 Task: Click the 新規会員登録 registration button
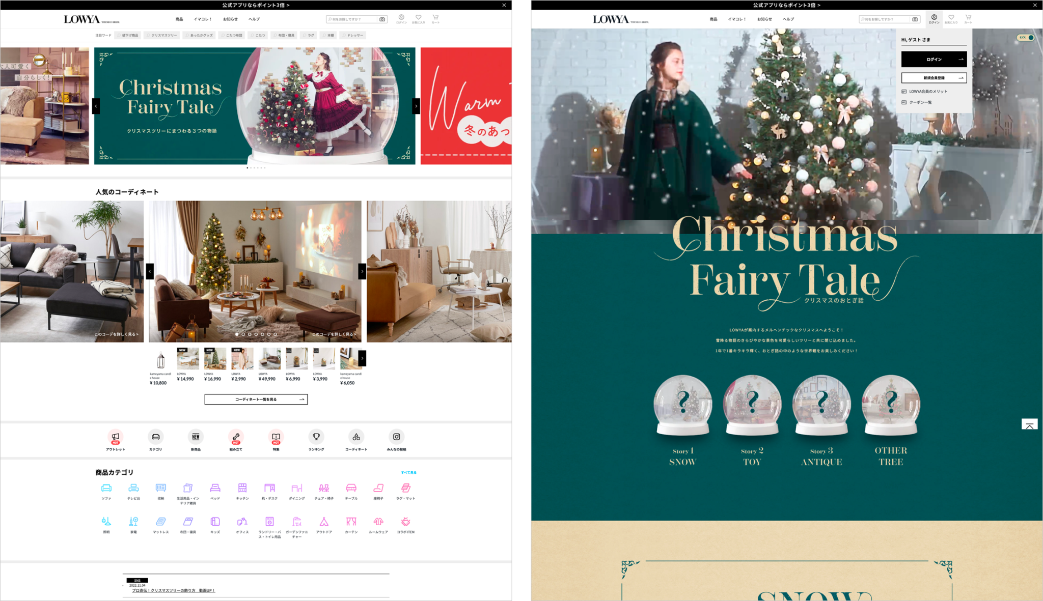click(934, 77)
